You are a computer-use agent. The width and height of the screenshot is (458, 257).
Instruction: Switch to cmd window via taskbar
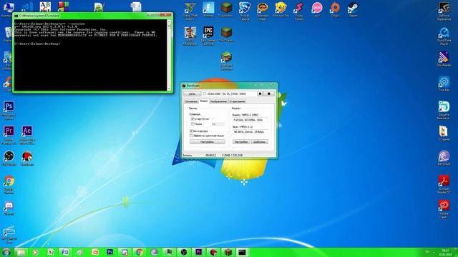[242, 252]
